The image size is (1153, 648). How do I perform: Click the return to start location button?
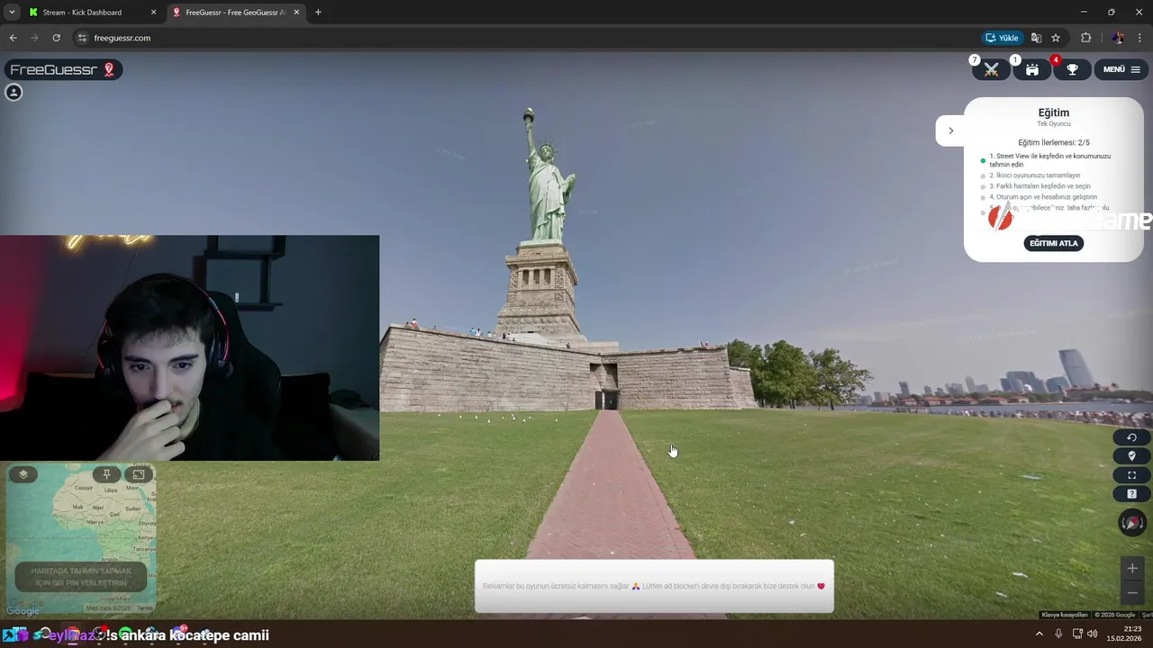point(1131,437)
